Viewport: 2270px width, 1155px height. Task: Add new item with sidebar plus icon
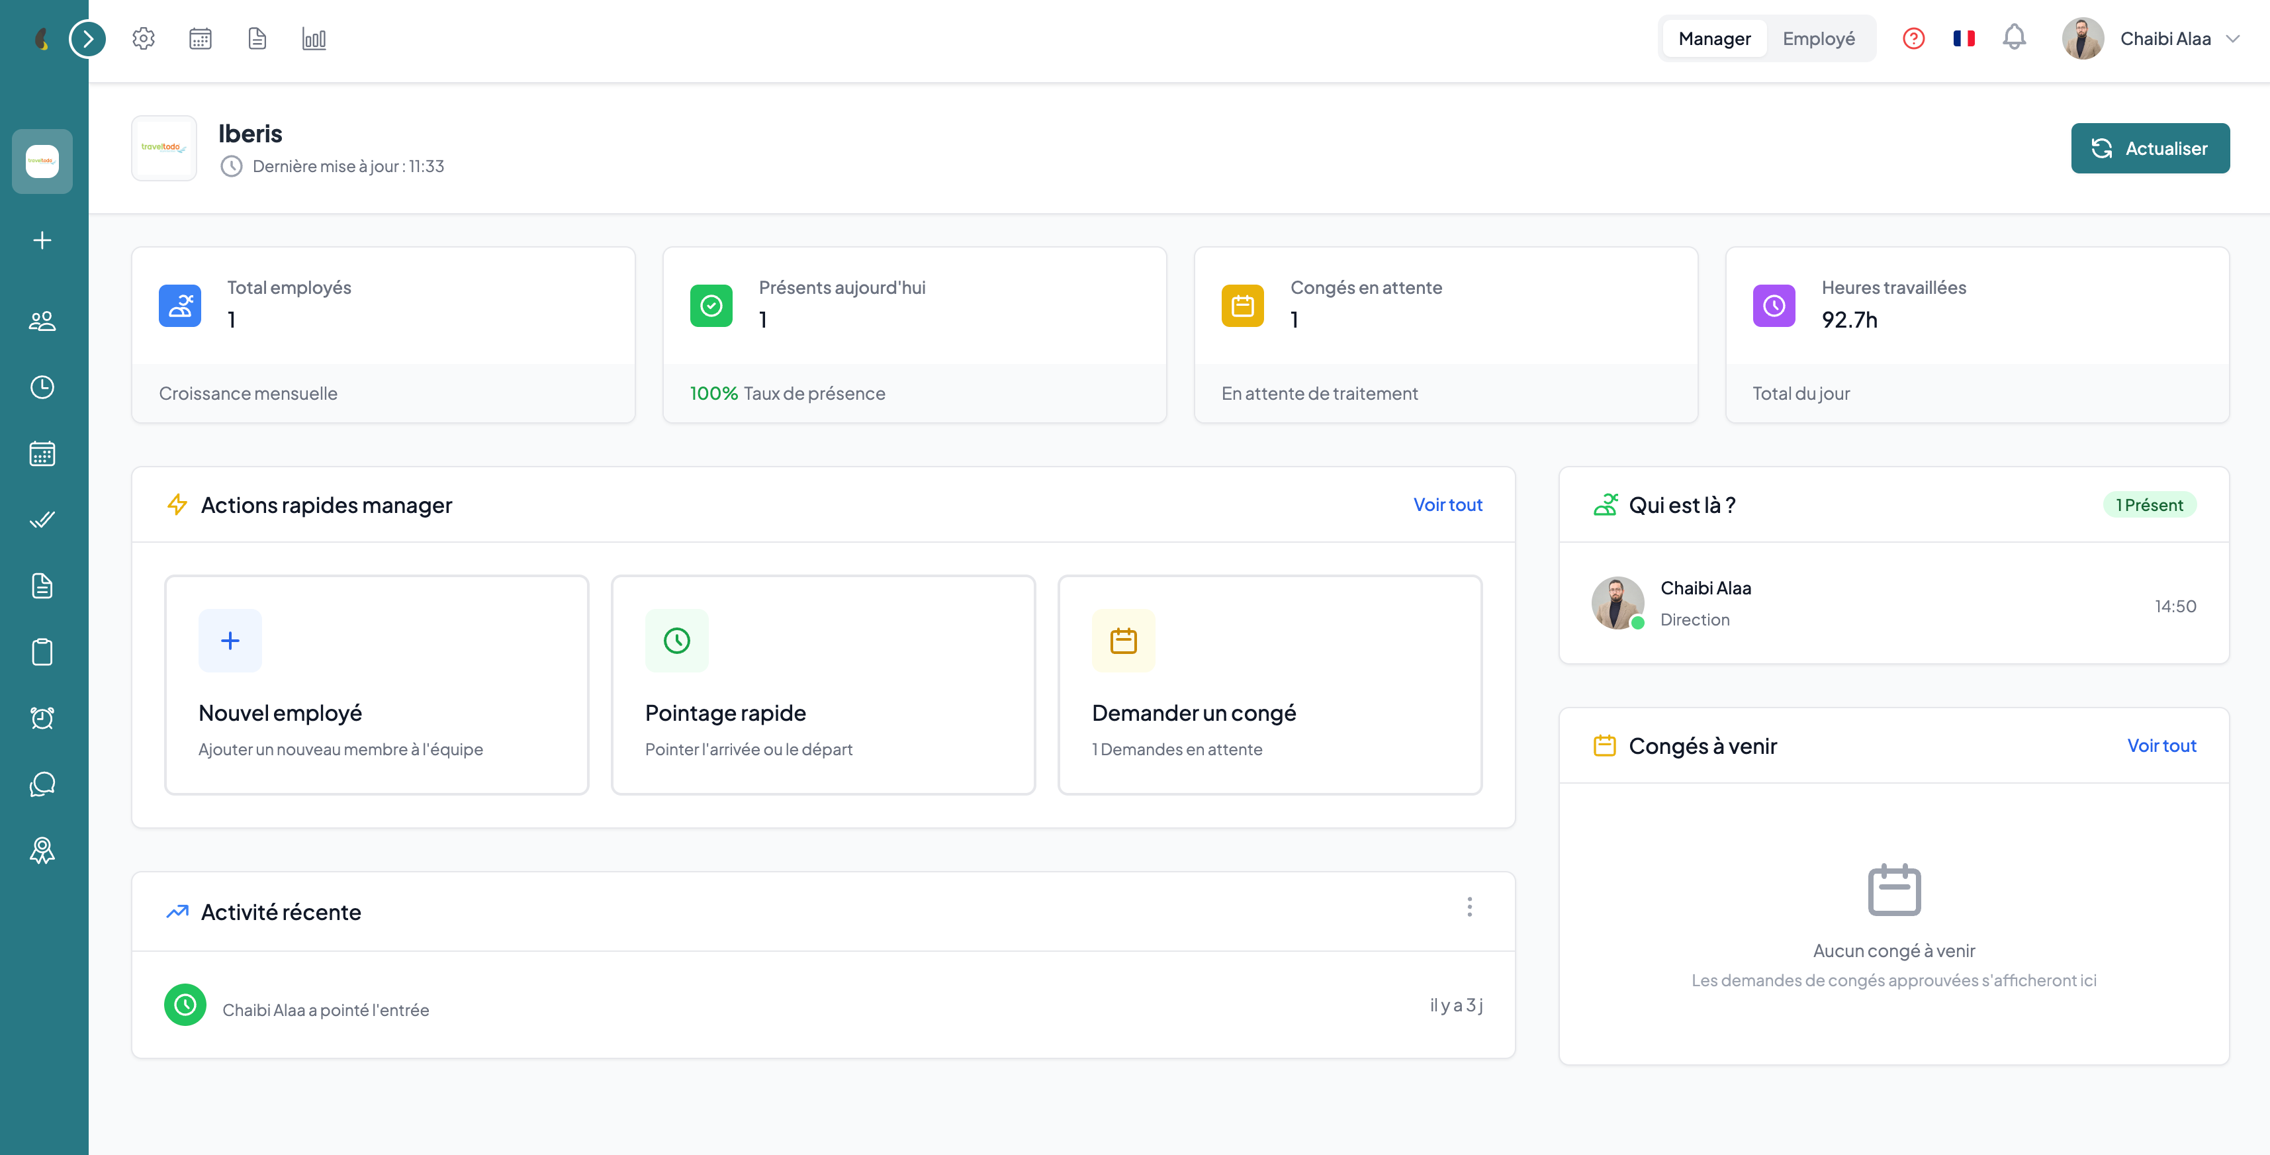coord(42,240)
